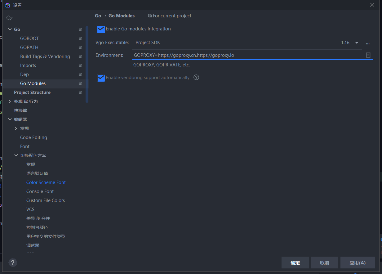This screenshot has width=382, height=274.
Task: Expand the 外观 & 行为 section
Action: [x=10, y=101]
